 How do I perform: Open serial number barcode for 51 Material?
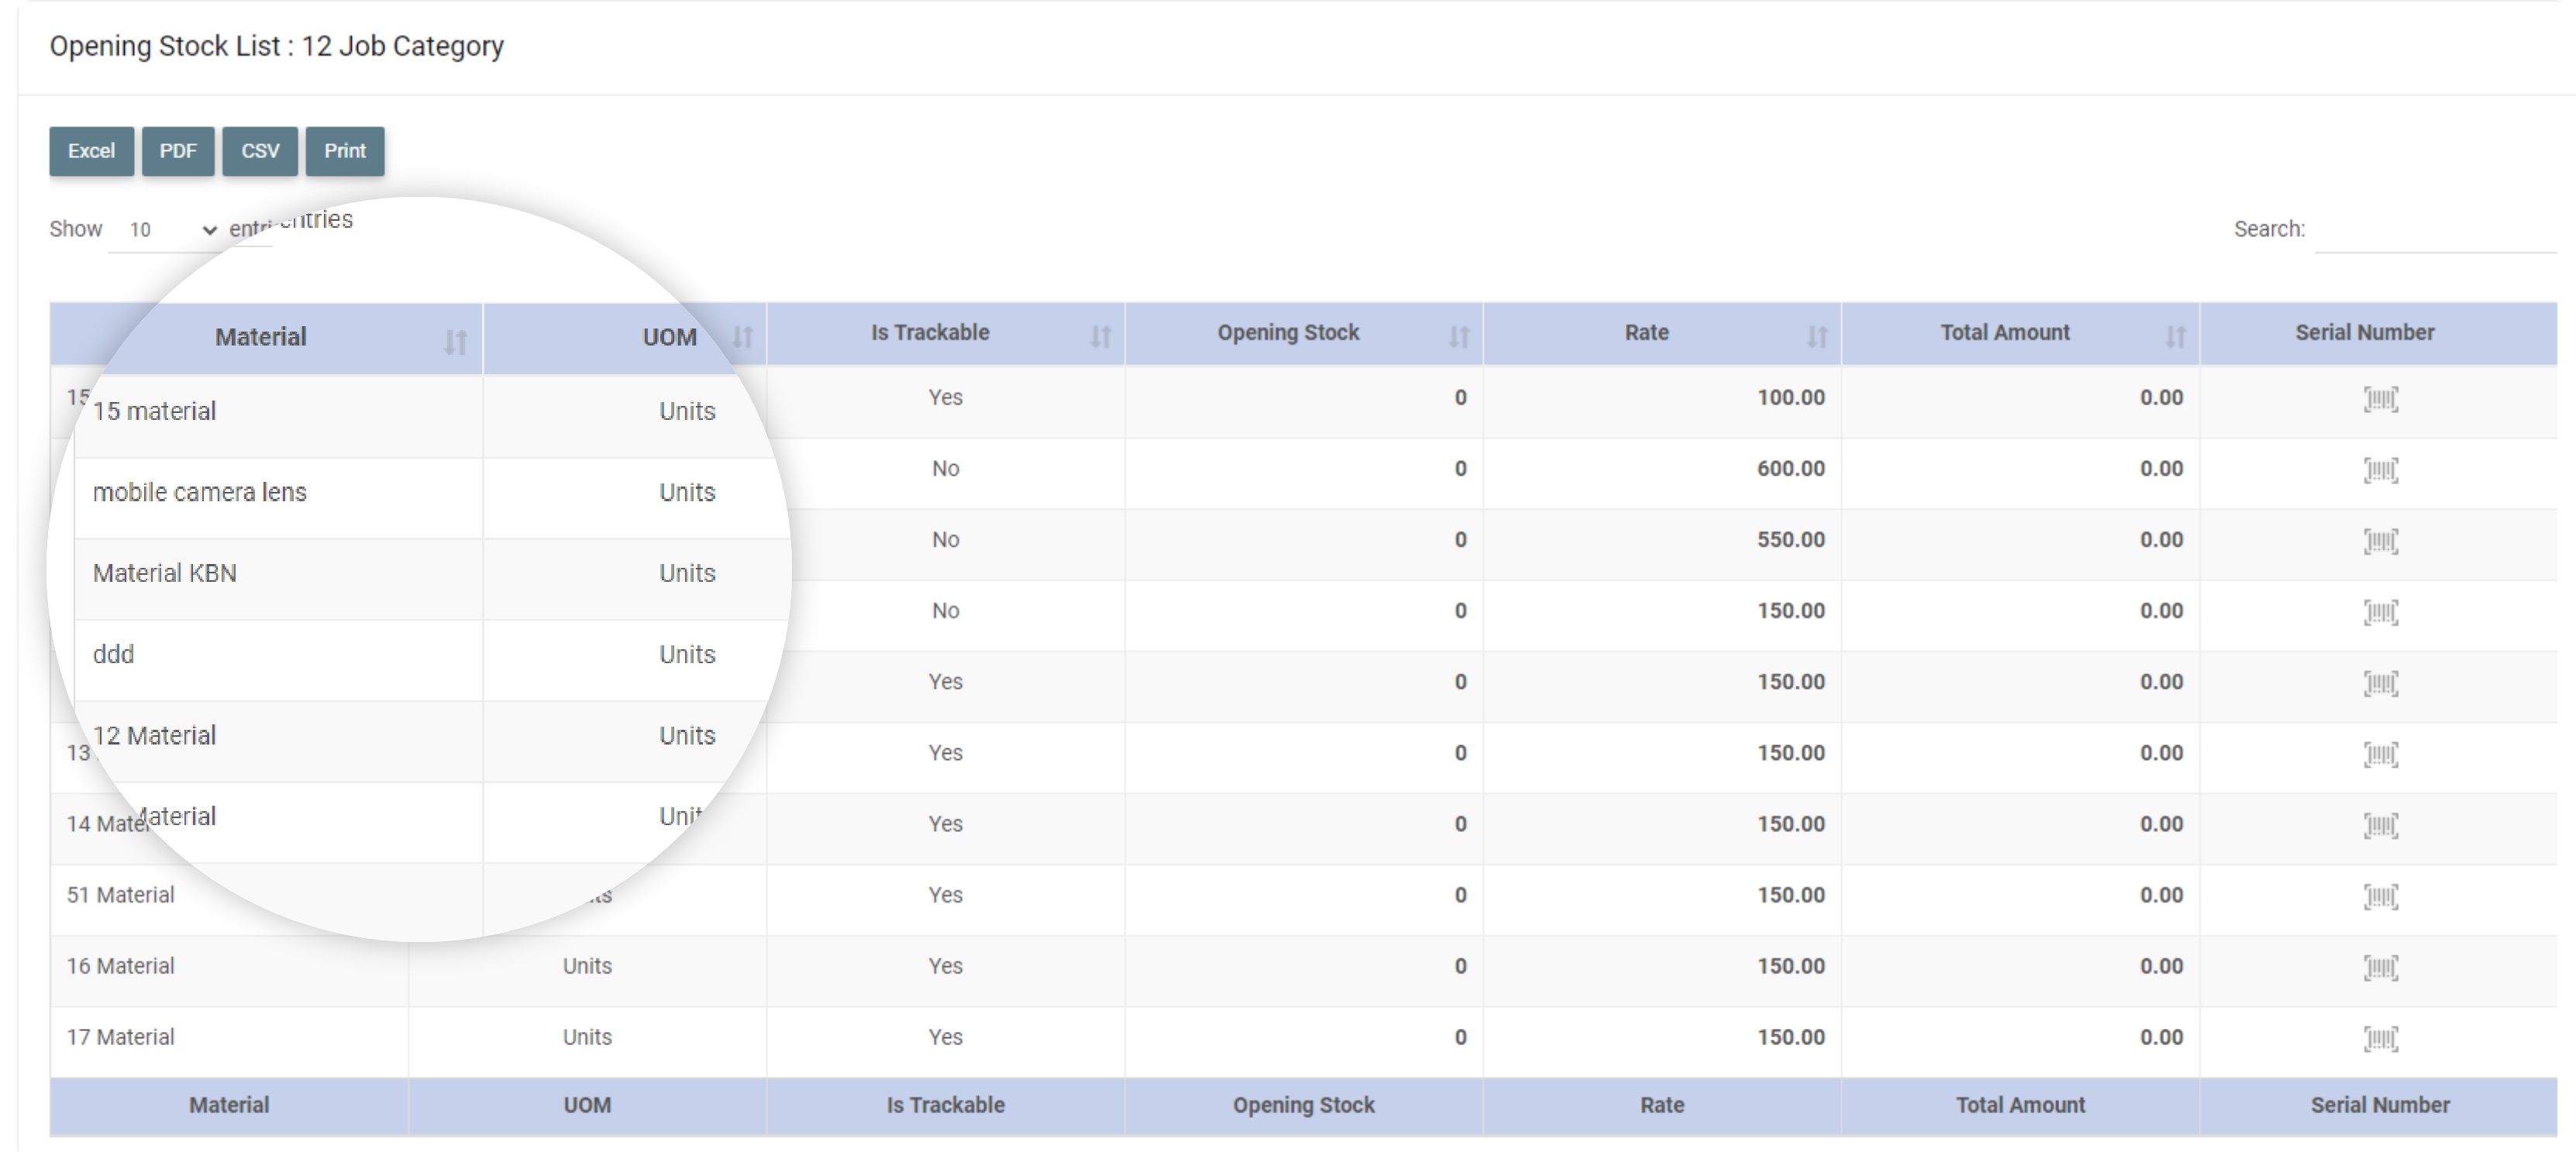(2380, 896)
